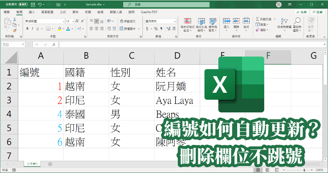
Task: Click the fx Insert Function icon
Action: (x=54, y=45)
